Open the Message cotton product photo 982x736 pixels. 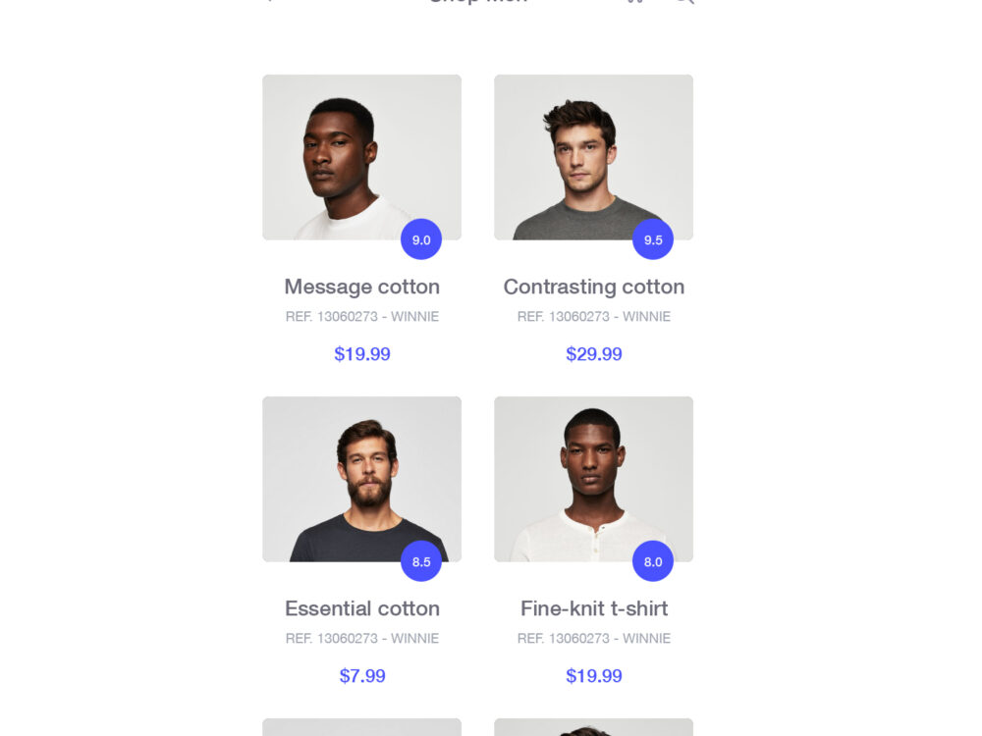[361, 157]
